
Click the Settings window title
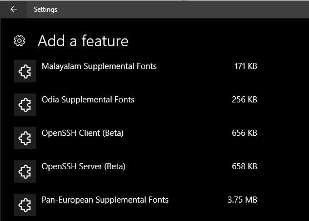46,9
